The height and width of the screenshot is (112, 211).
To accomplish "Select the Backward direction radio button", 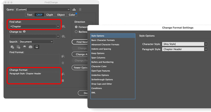I will coord(76,32).
